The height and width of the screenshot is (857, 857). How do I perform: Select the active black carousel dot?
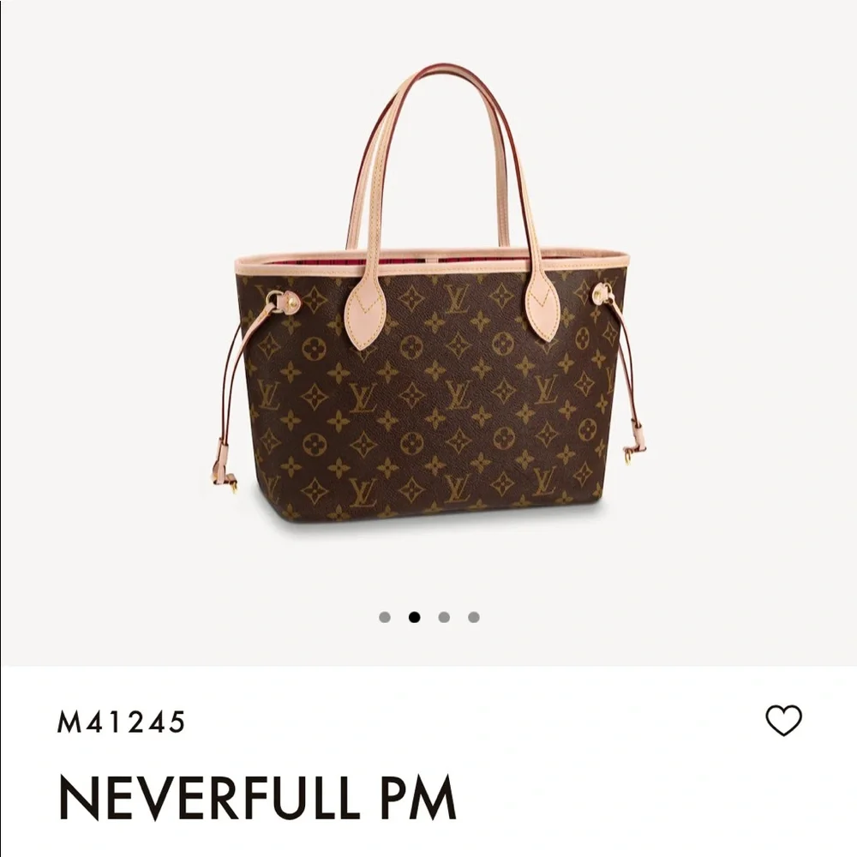(x=414, y=617)
